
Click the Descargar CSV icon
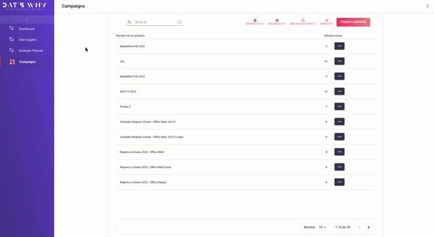tap(255, 21)
